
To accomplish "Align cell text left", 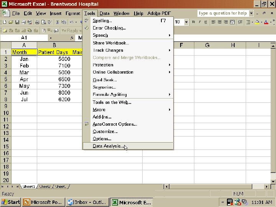I will (x=214, y=22).
